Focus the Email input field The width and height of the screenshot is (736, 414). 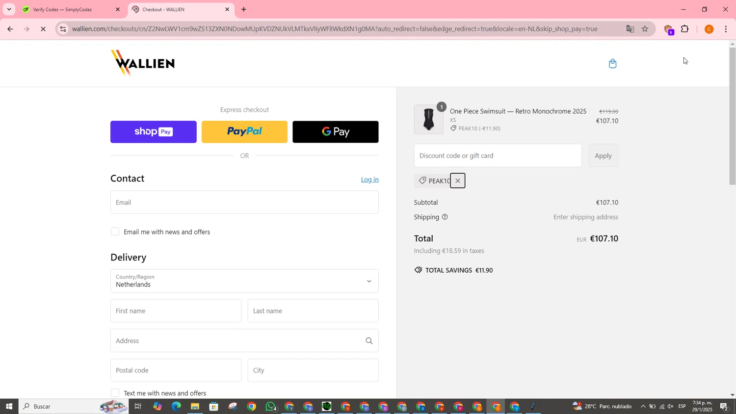(x=244, y=202)
